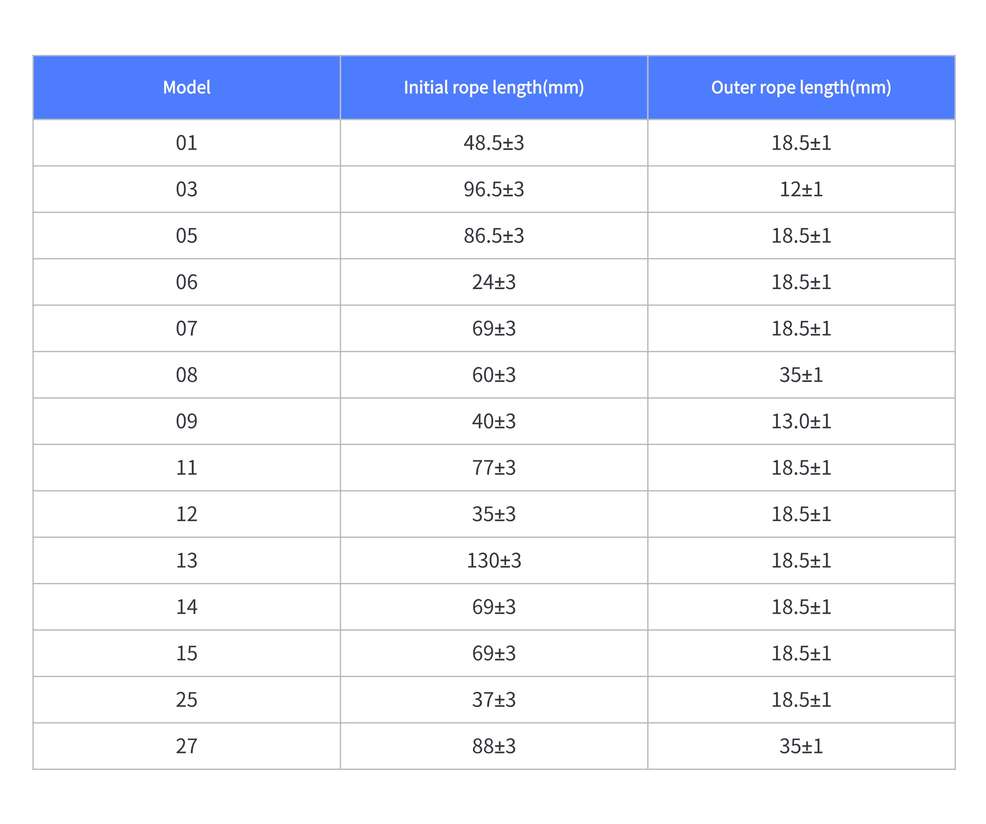Click model 05 row label
Viewport: 986px width, 824px height.
[186, 236]
